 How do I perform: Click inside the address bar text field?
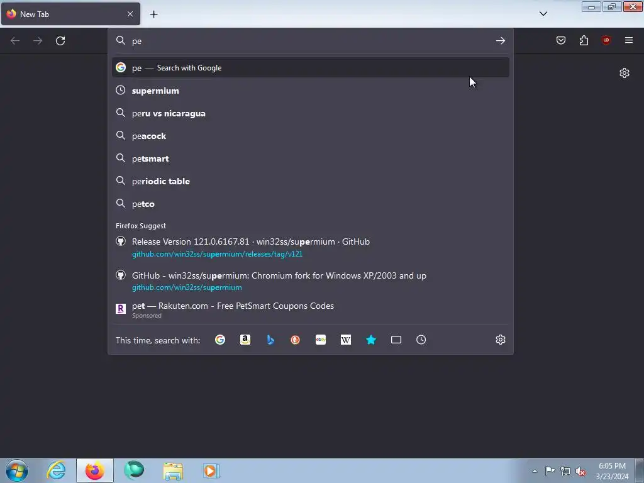click(312, 41)
